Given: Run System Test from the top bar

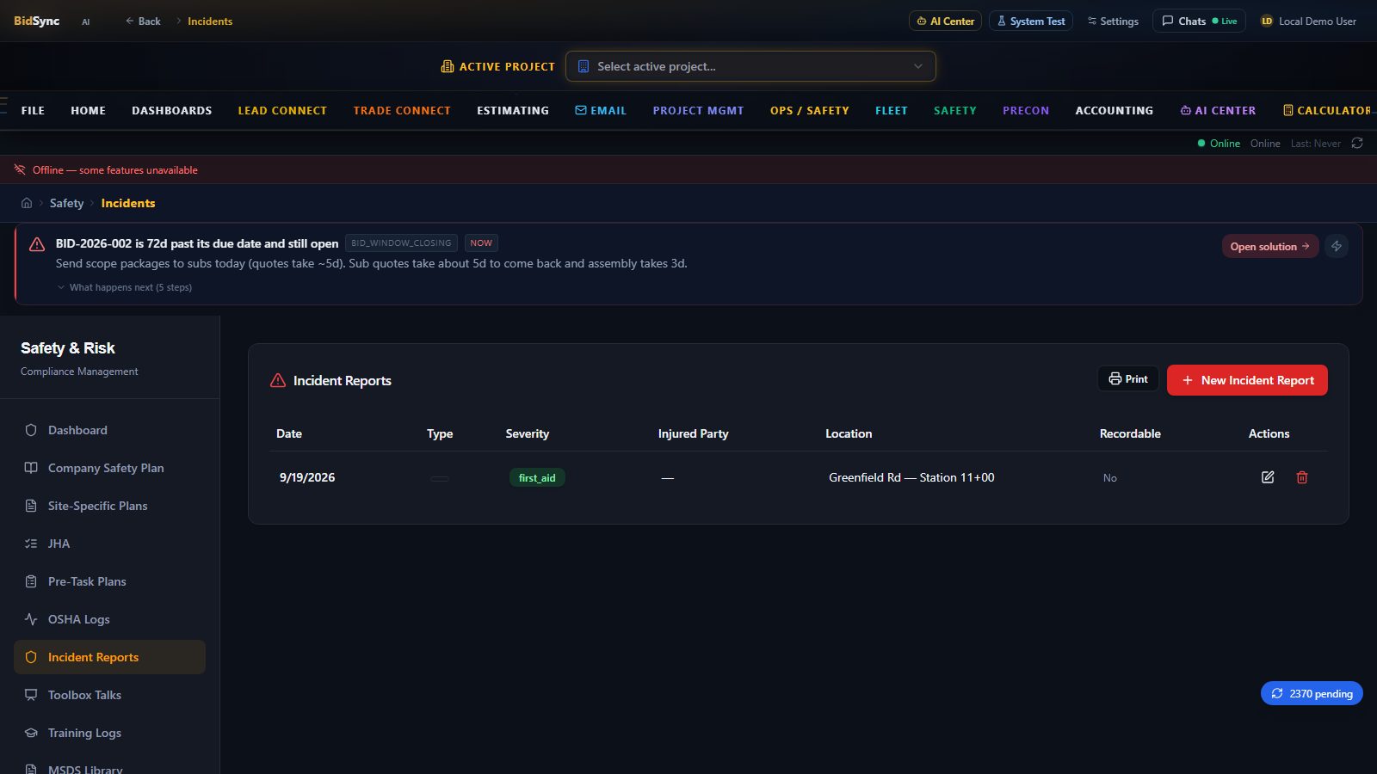Looking at the screenshot, I should (x=1031, y=21).
